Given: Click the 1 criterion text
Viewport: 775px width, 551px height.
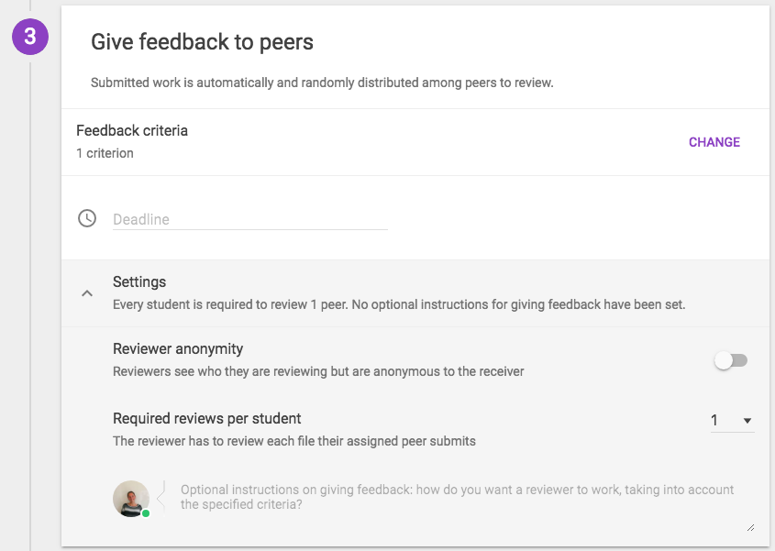Looking at the screenshot, I should (x=105, y=153).
